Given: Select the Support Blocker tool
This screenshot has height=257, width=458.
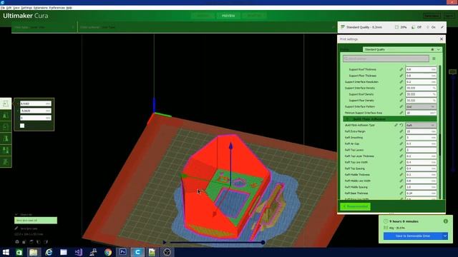Looking at the screenshot, I should pos(6,162).
